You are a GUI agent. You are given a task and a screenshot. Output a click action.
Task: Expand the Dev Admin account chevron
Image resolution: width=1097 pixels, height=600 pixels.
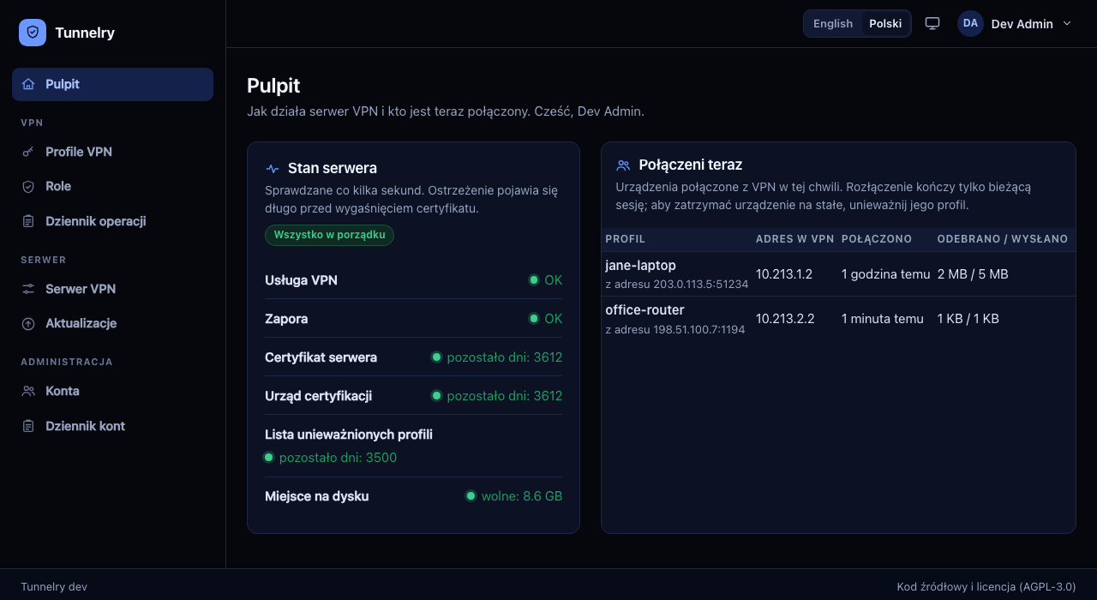click(1067, 23)
